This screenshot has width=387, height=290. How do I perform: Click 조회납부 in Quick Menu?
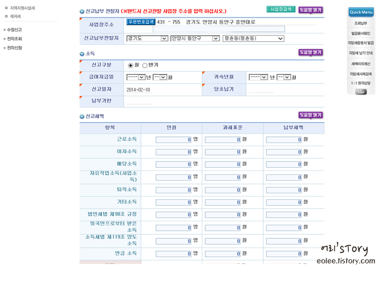(x=361, y=23)
